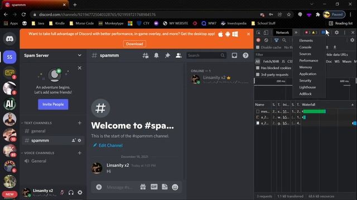
Task: Open the School Stuff bookmarks folder
Action: [x=263, y=23]
